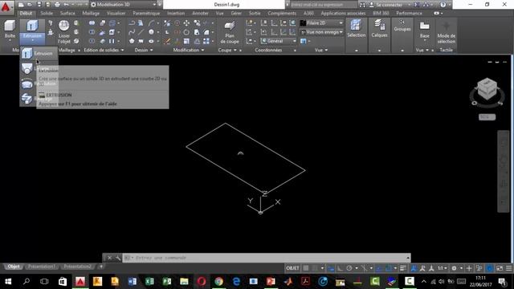514x289 pixels.
Task: Click the navigation bar on right edge
Action: 504,171
